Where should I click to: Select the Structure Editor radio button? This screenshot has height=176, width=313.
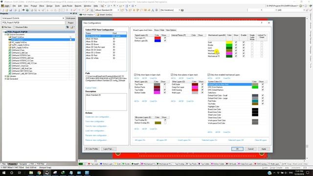tap(14, 27)
